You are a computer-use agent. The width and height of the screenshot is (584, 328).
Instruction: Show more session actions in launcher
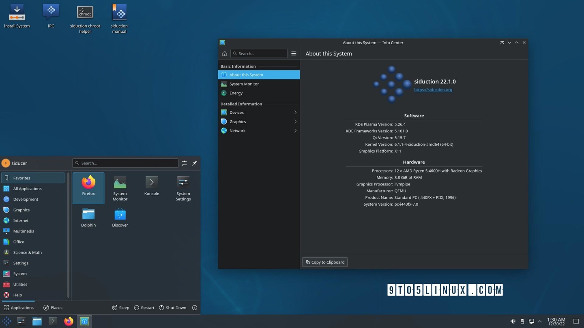click(x=195, y=308)
